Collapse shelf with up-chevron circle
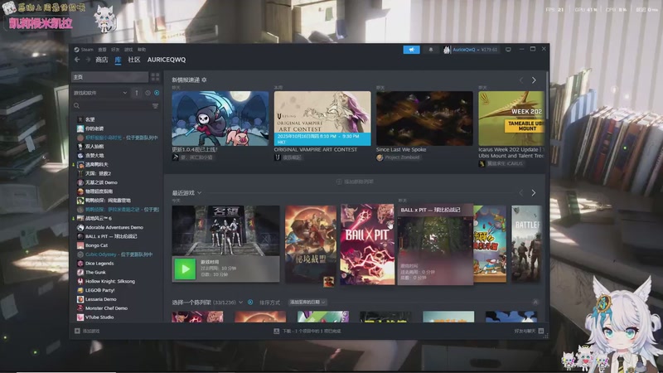This screenshot has width=663, height=373. point(535,302)
